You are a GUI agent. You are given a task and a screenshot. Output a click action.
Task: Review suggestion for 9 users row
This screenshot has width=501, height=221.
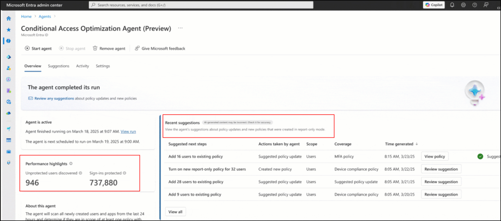pyautogui.click(x=441, y=194)
